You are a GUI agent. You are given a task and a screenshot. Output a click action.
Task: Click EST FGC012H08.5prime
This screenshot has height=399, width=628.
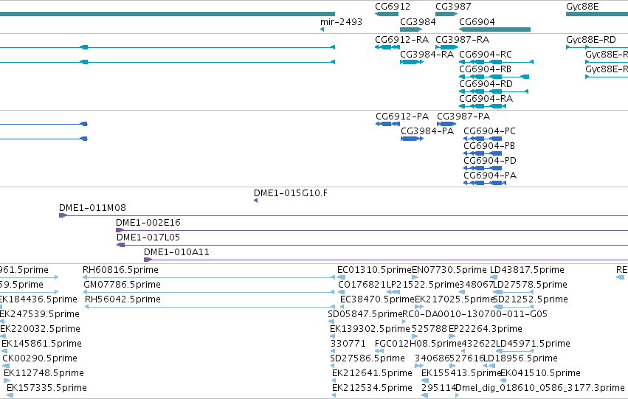click(418, 344)
